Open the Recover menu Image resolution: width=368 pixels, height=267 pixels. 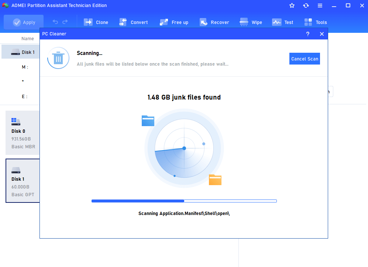click(214, 22)
